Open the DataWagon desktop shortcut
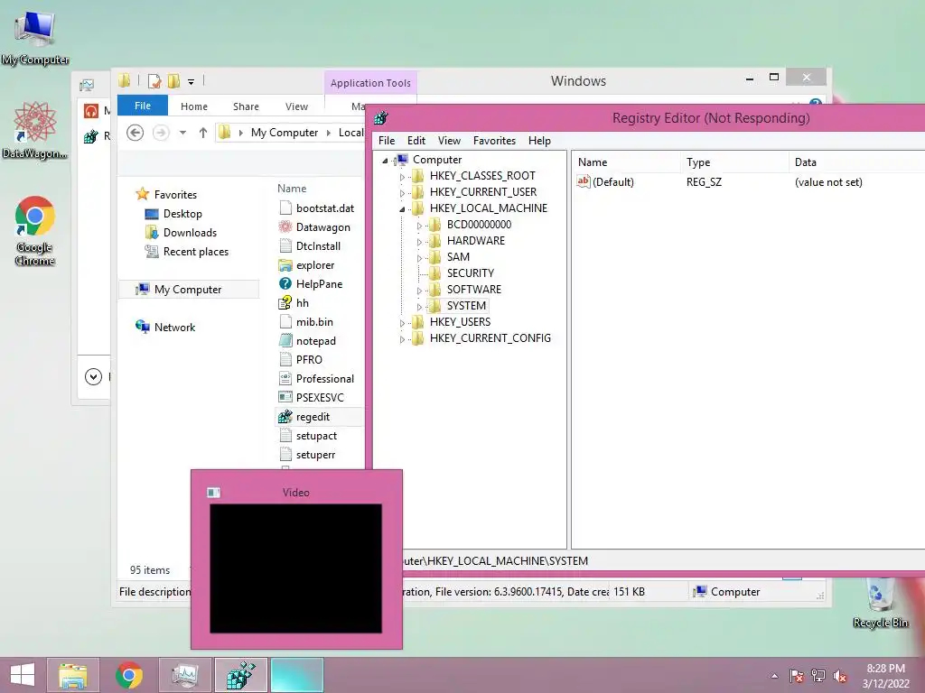The width and height of the screenshot is (925, 693). [35, 130]
